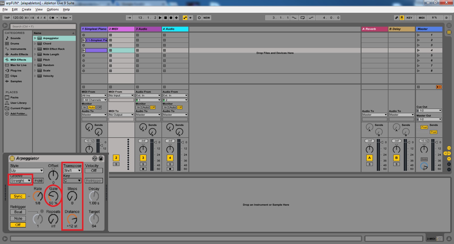Set Retrigger mode to Off
454x244 pixels.
[x=18, y=225]
